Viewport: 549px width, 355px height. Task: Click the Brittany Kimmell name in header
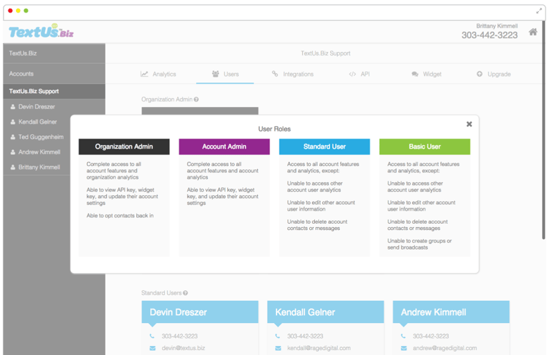point(497,26)
